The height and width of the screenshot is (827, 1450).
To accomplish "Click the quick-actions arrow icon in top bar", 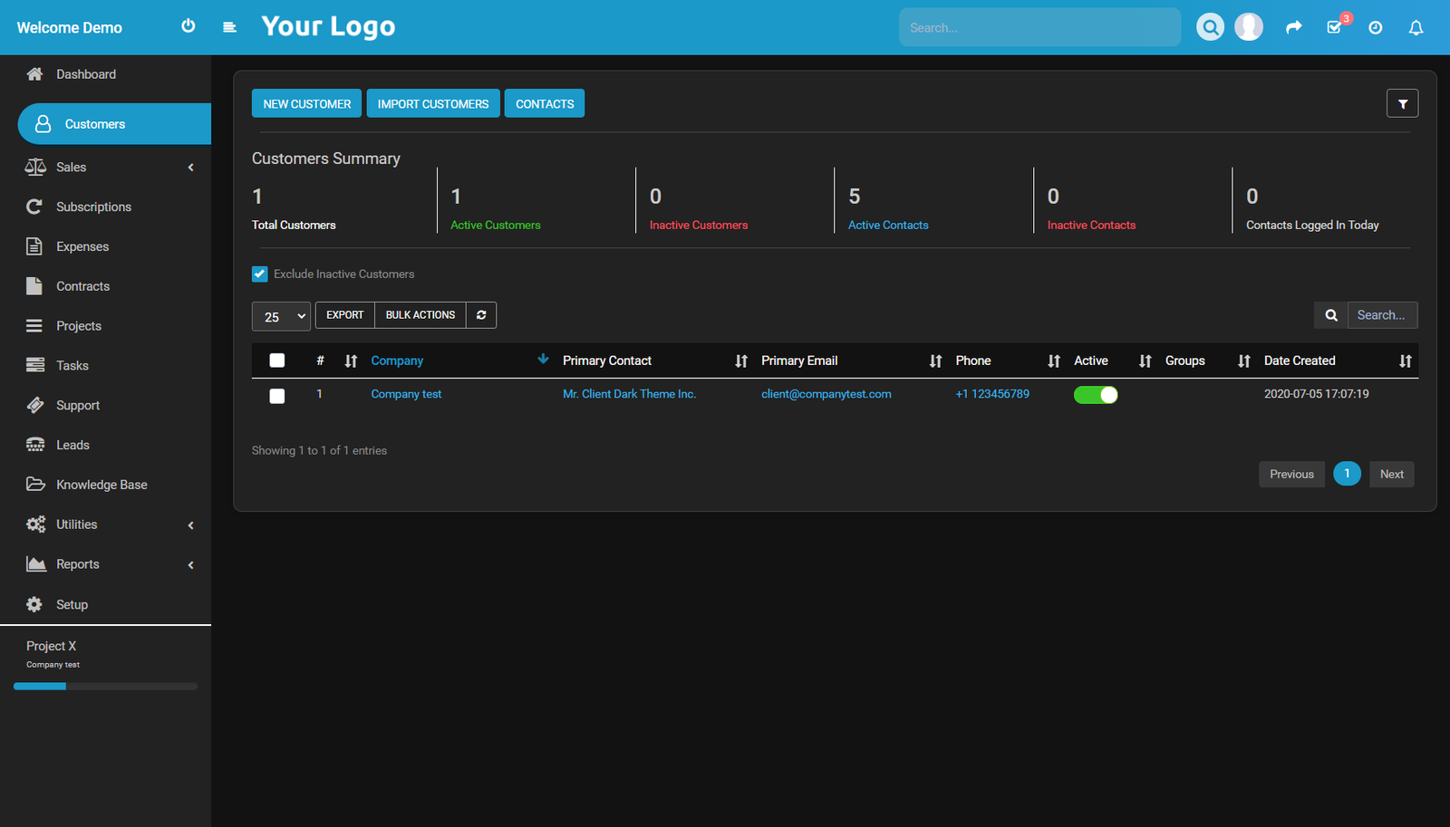I will [1293, 27].
